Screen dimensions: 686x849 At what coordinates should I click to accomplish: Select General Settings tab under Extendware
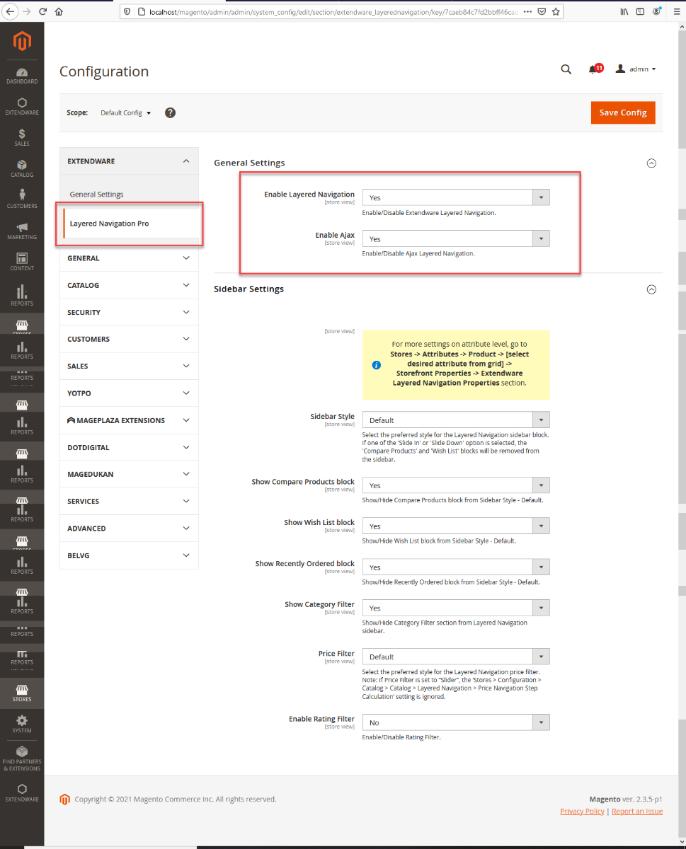click(x=96, y=195)
